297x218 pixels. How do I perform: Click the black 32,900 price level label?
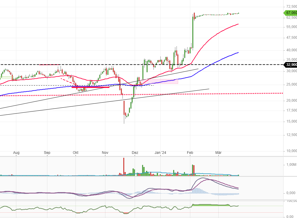(291, 64)
